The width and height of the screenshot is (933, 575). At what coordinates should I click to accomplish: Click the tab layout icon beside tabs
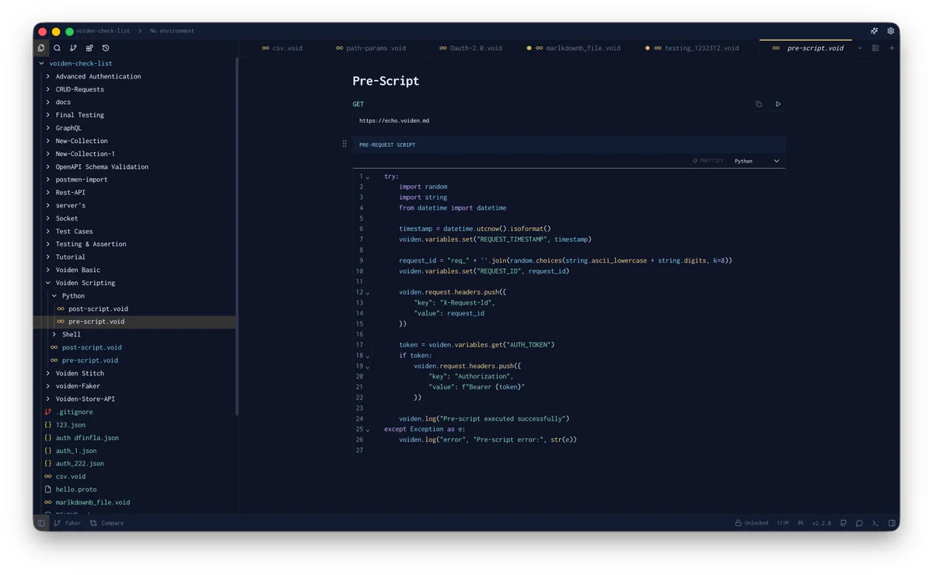[875, 48]
